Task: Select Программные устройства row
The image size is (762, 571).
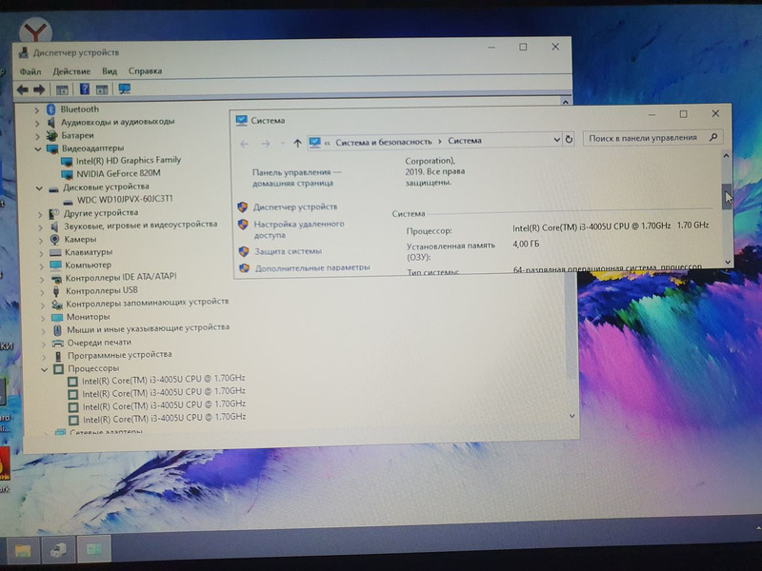Action: click(x=120, y=355)
